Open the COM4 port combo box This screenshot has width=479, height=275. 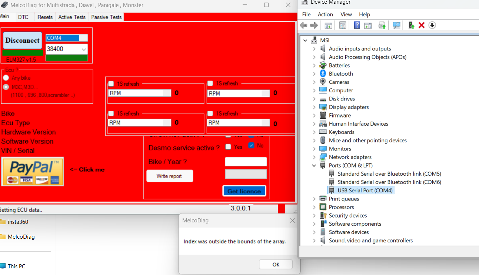67,38
